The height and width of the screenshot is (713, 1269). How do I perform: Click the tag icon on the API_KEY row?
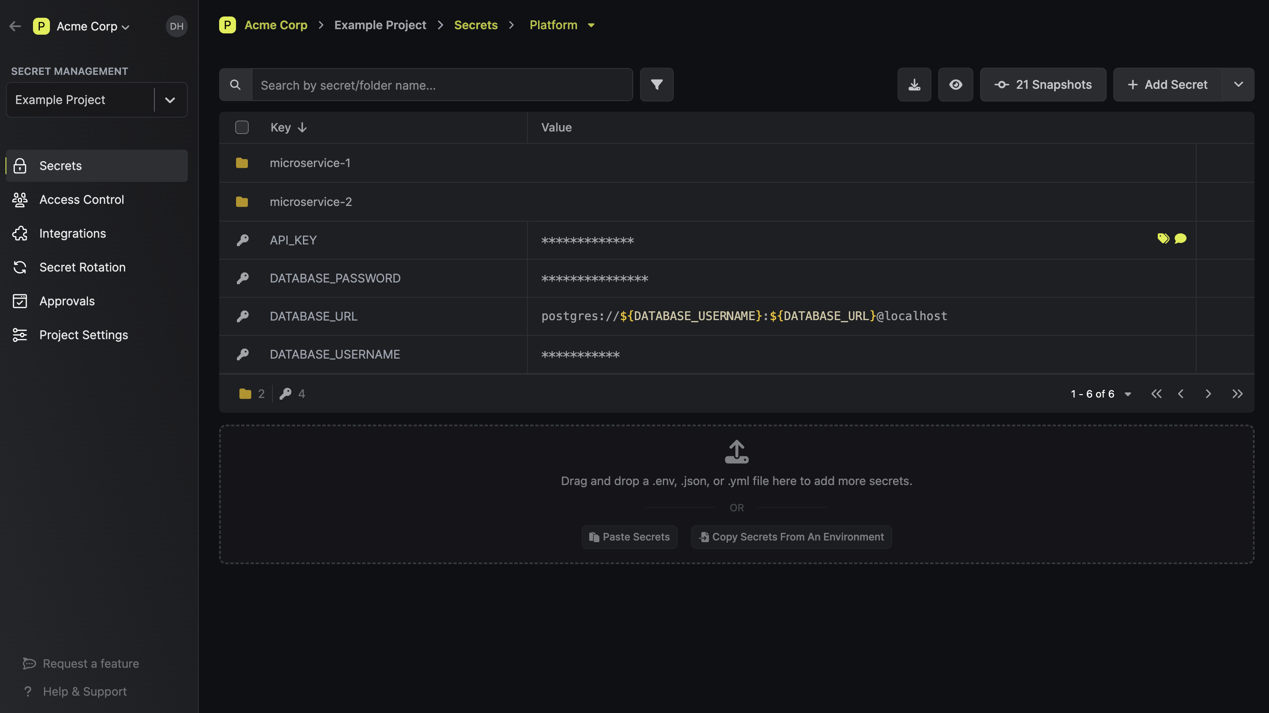(x=1164, y=239)
